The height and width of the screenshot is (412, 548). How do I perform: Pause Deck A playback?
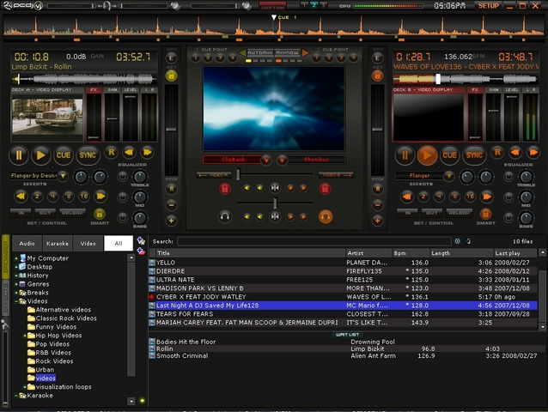(19, 154)
